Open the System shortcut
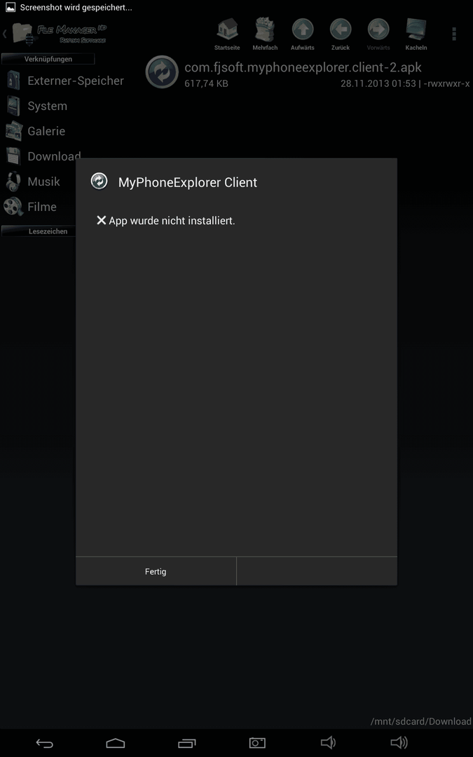 pos(36,106)
